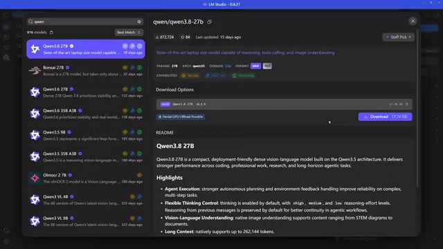Viewport: 443px width, 249px height.
Task: Click the Highlights heading in README
Action: (170, 178)
